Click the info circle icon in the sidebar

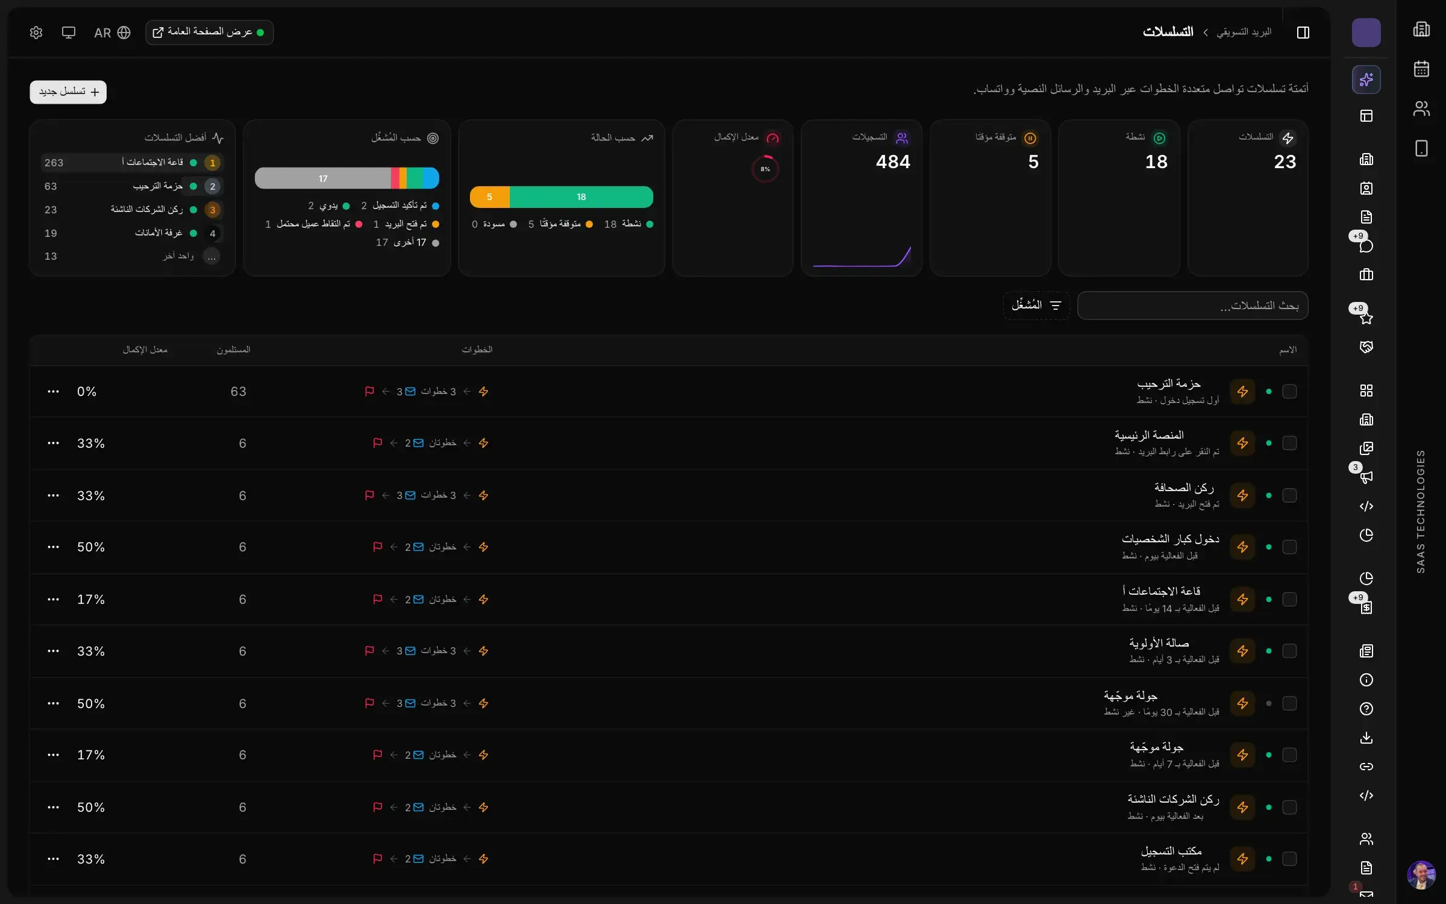click(x=1366, y=680)
